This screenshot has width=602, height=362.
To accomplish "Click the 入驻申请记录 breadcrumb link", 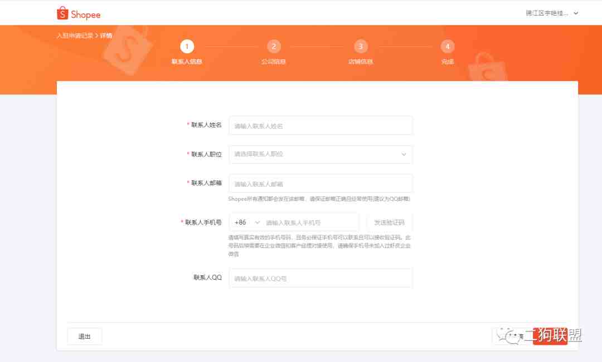I will tap(75, 36).
